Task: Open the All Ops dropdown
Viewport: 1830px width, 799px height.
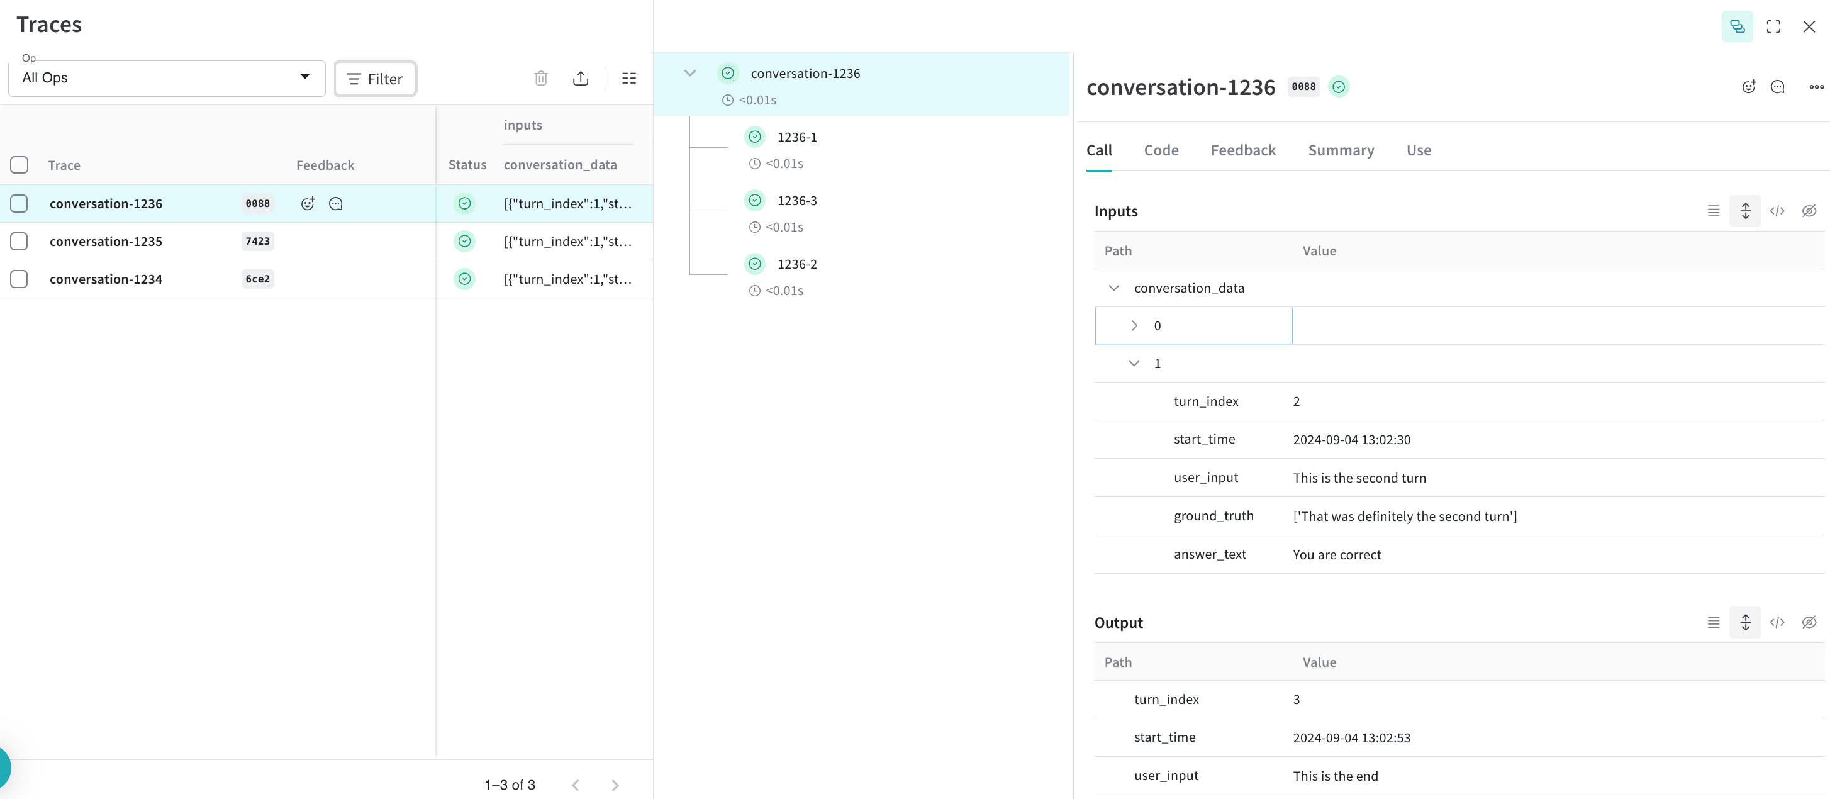Action: click(x=166, y=78)
